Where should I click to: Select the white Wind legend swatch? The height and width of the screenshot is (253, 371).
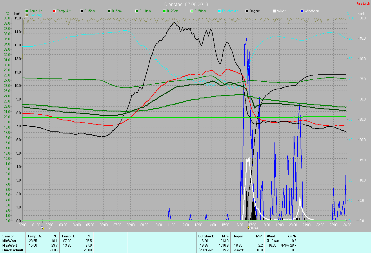274,11
